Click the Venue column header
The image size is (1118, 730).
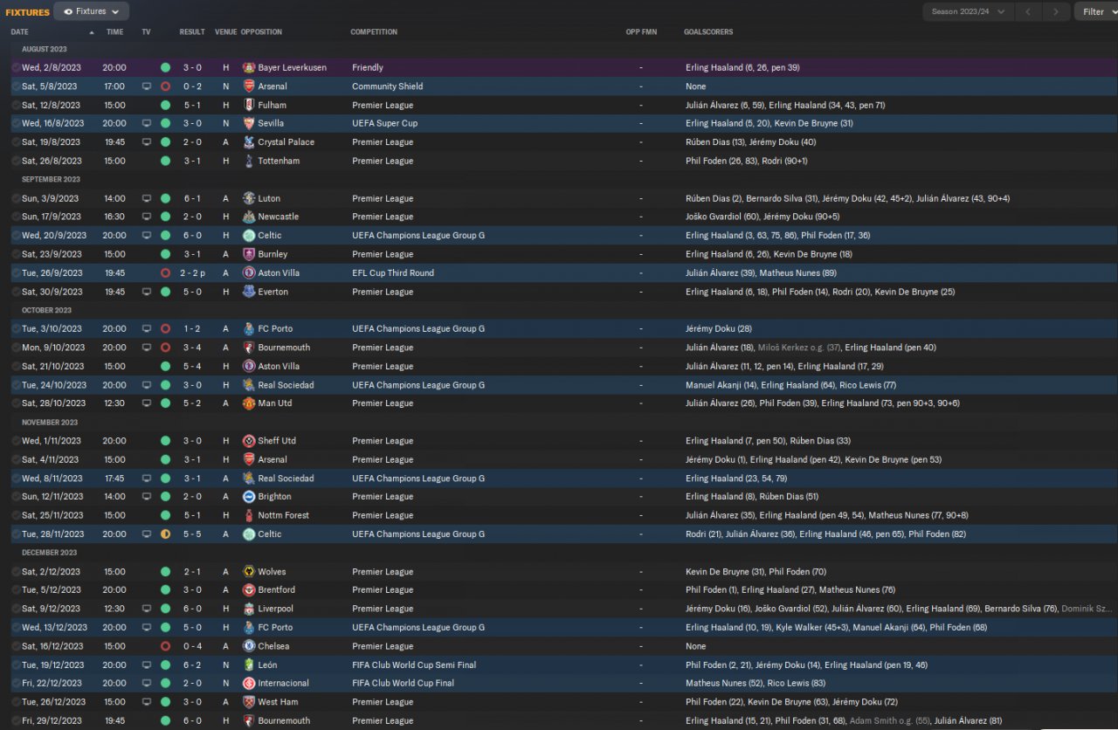(225, 32)
